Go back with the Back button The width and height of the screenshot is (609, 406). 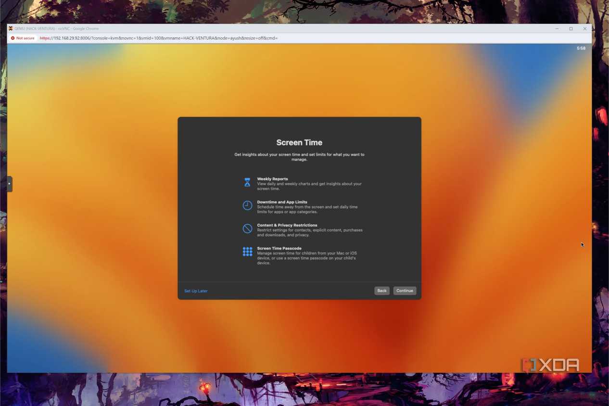pos(382,291)
